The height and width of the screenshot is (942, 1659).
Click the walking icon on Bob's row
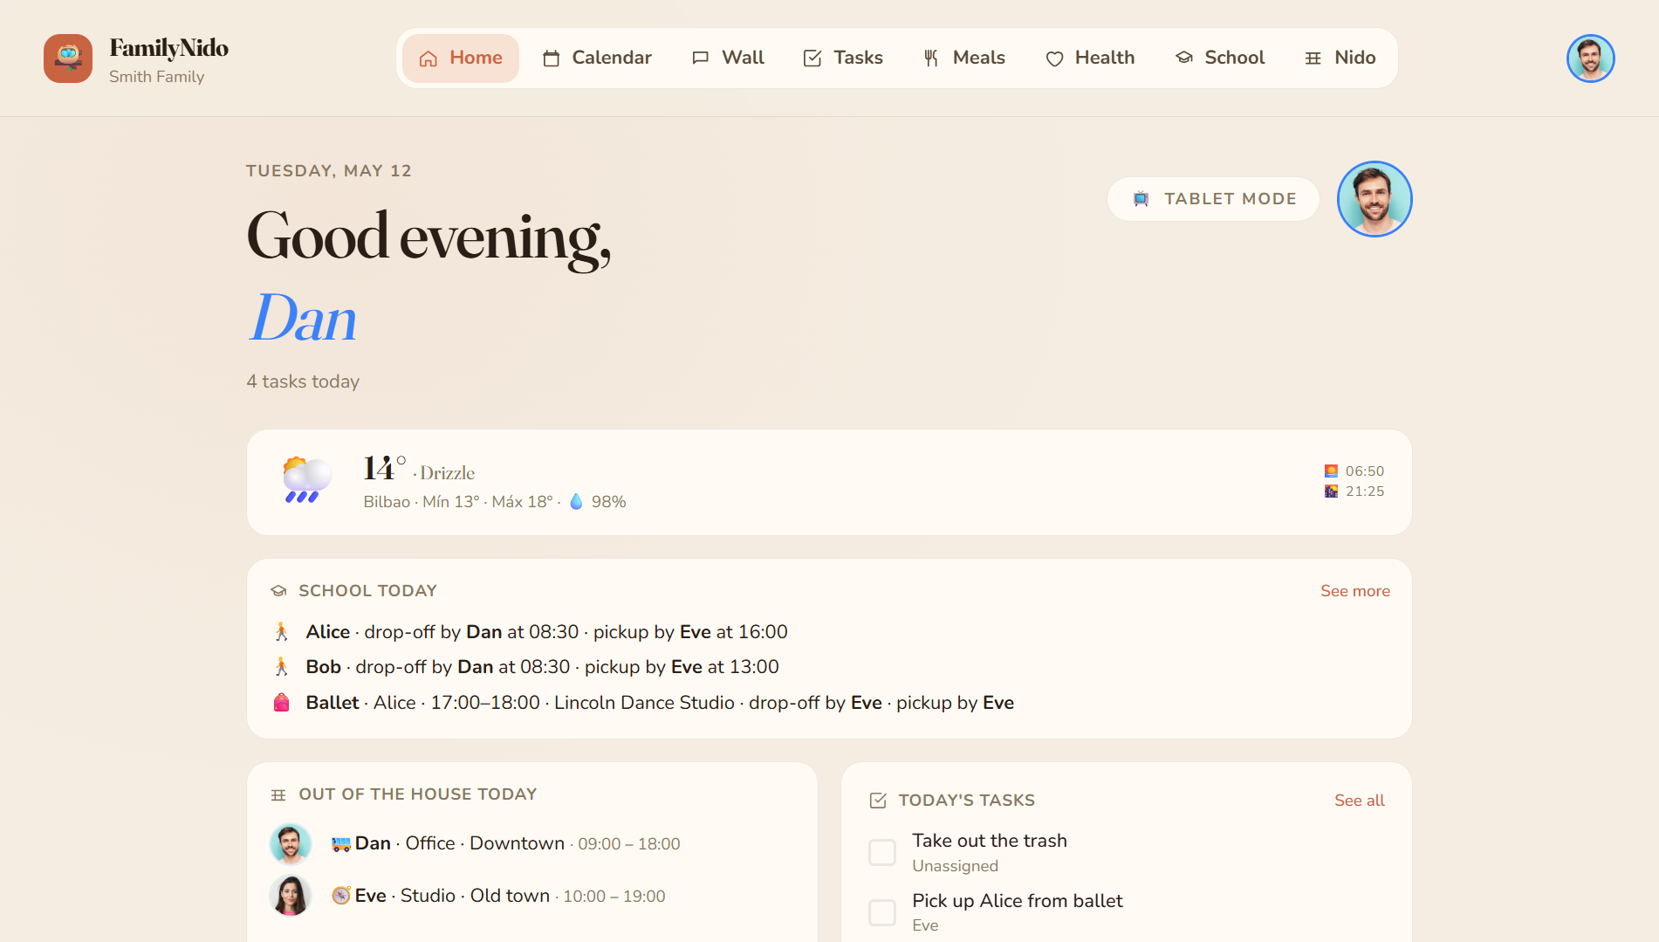[281, 667]
